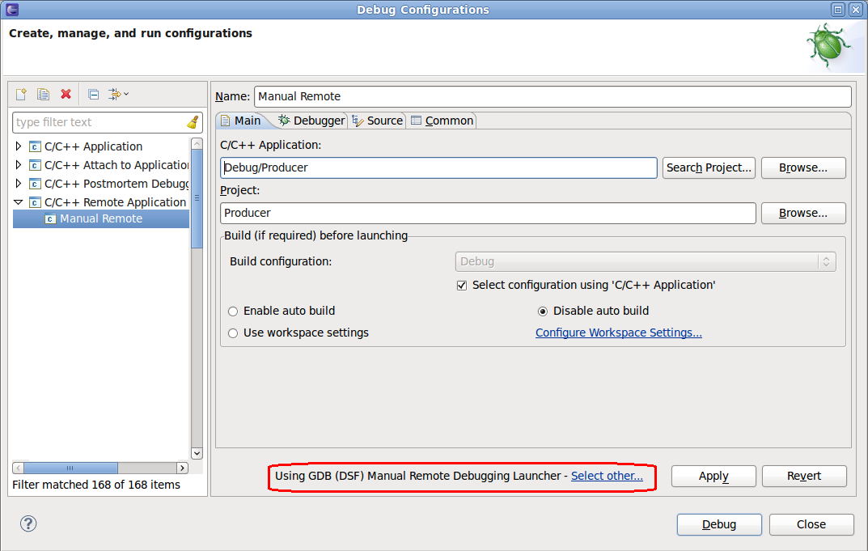Switch to the Debugger tab
The image size is (868, 551).
pos(311,121)
